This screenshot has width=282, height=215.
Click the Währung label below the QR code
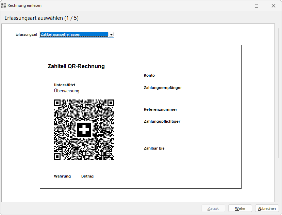point(62,176)
